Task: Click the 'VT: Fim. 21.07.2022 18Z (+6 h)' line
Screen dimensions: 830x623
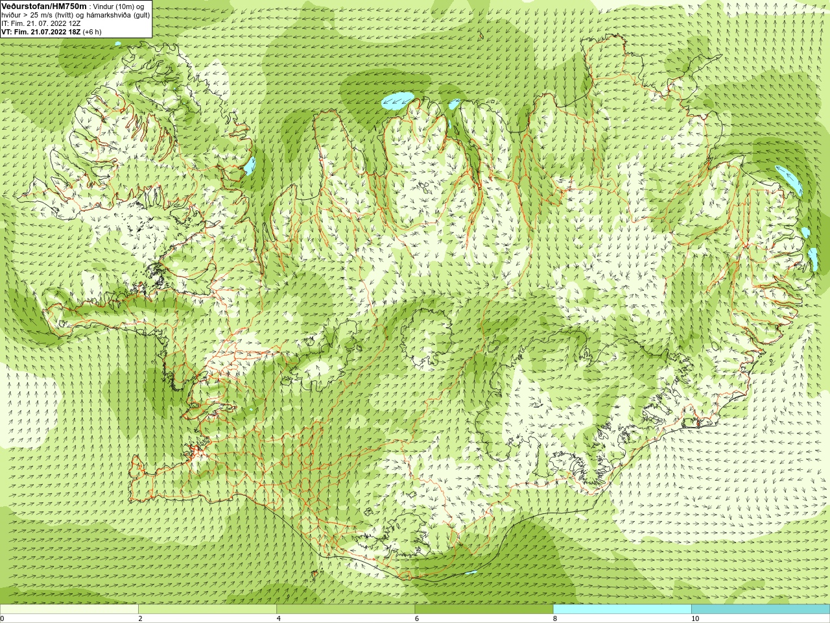Action: click(51, 32)
